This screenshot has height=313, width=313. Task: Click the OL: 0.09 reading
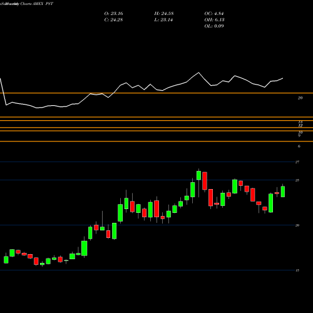(x=214, y=26)
